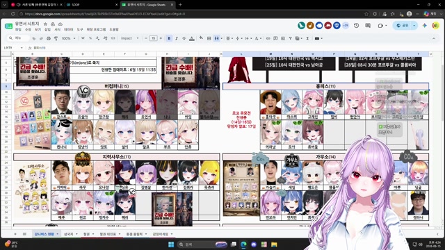Click the taskbar search box
Viewport: 445px width, 250px height.
click(202, 244)
